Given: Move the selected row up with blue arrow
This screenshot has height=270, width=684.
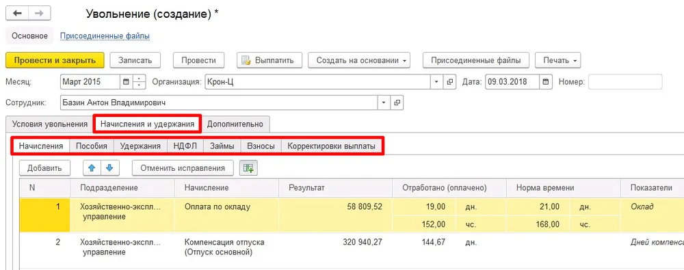Looking at the screenshot, I should coord(92,168).
